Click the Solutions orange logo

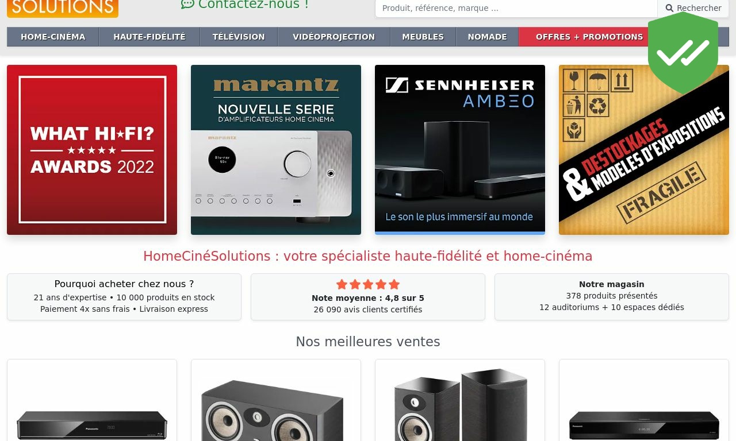[x=63, y=8]
